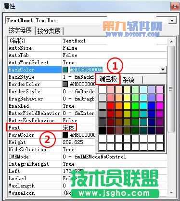
Task: Click the &H00808000& BackColor value field
Action: tap(86, 70)
